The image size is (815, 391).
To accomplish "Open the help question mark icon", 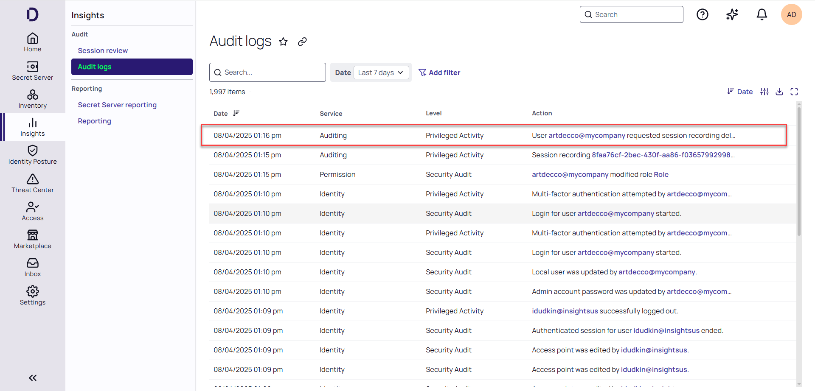I will (703, 14).
